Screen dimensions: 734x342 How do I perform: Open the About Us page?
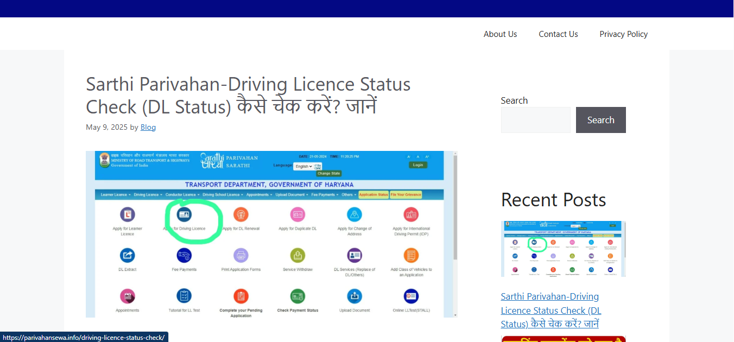tap(500, 34)
